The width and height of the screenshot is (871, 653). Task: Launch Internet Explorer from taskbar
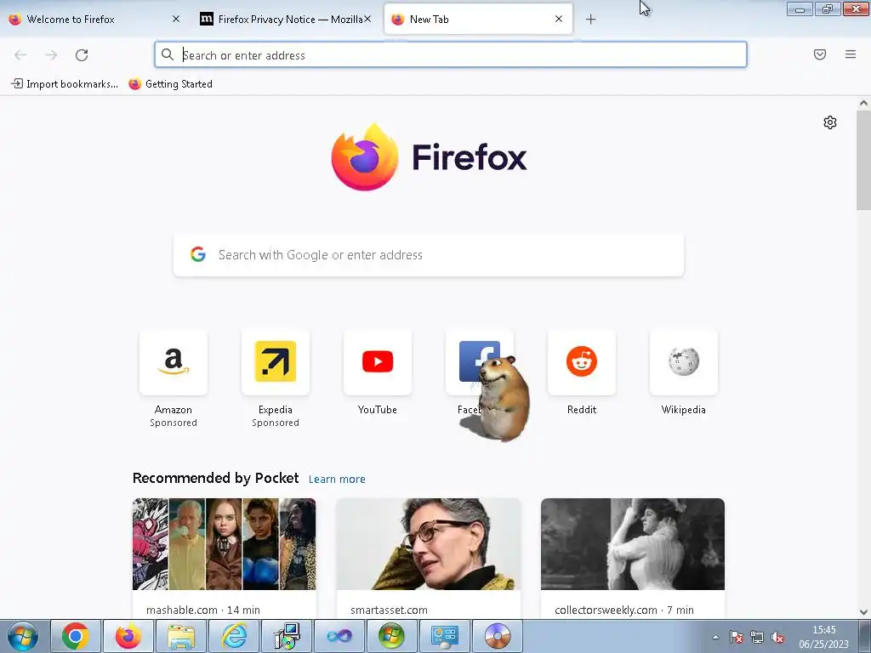click(x=234, y=636)
